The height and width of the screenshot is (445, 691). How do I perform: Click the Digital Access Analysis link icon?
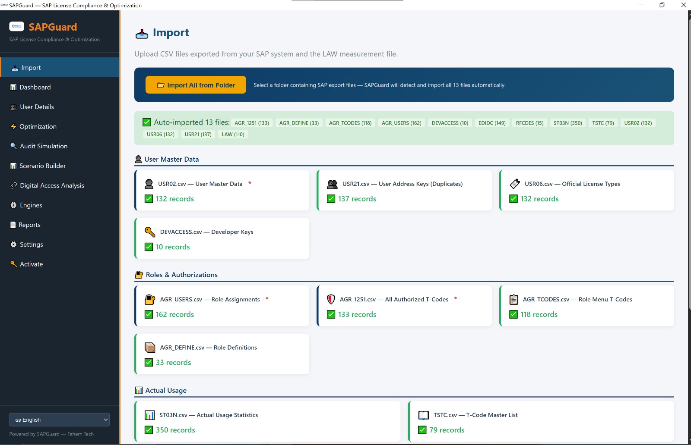(x=14, y=185)
